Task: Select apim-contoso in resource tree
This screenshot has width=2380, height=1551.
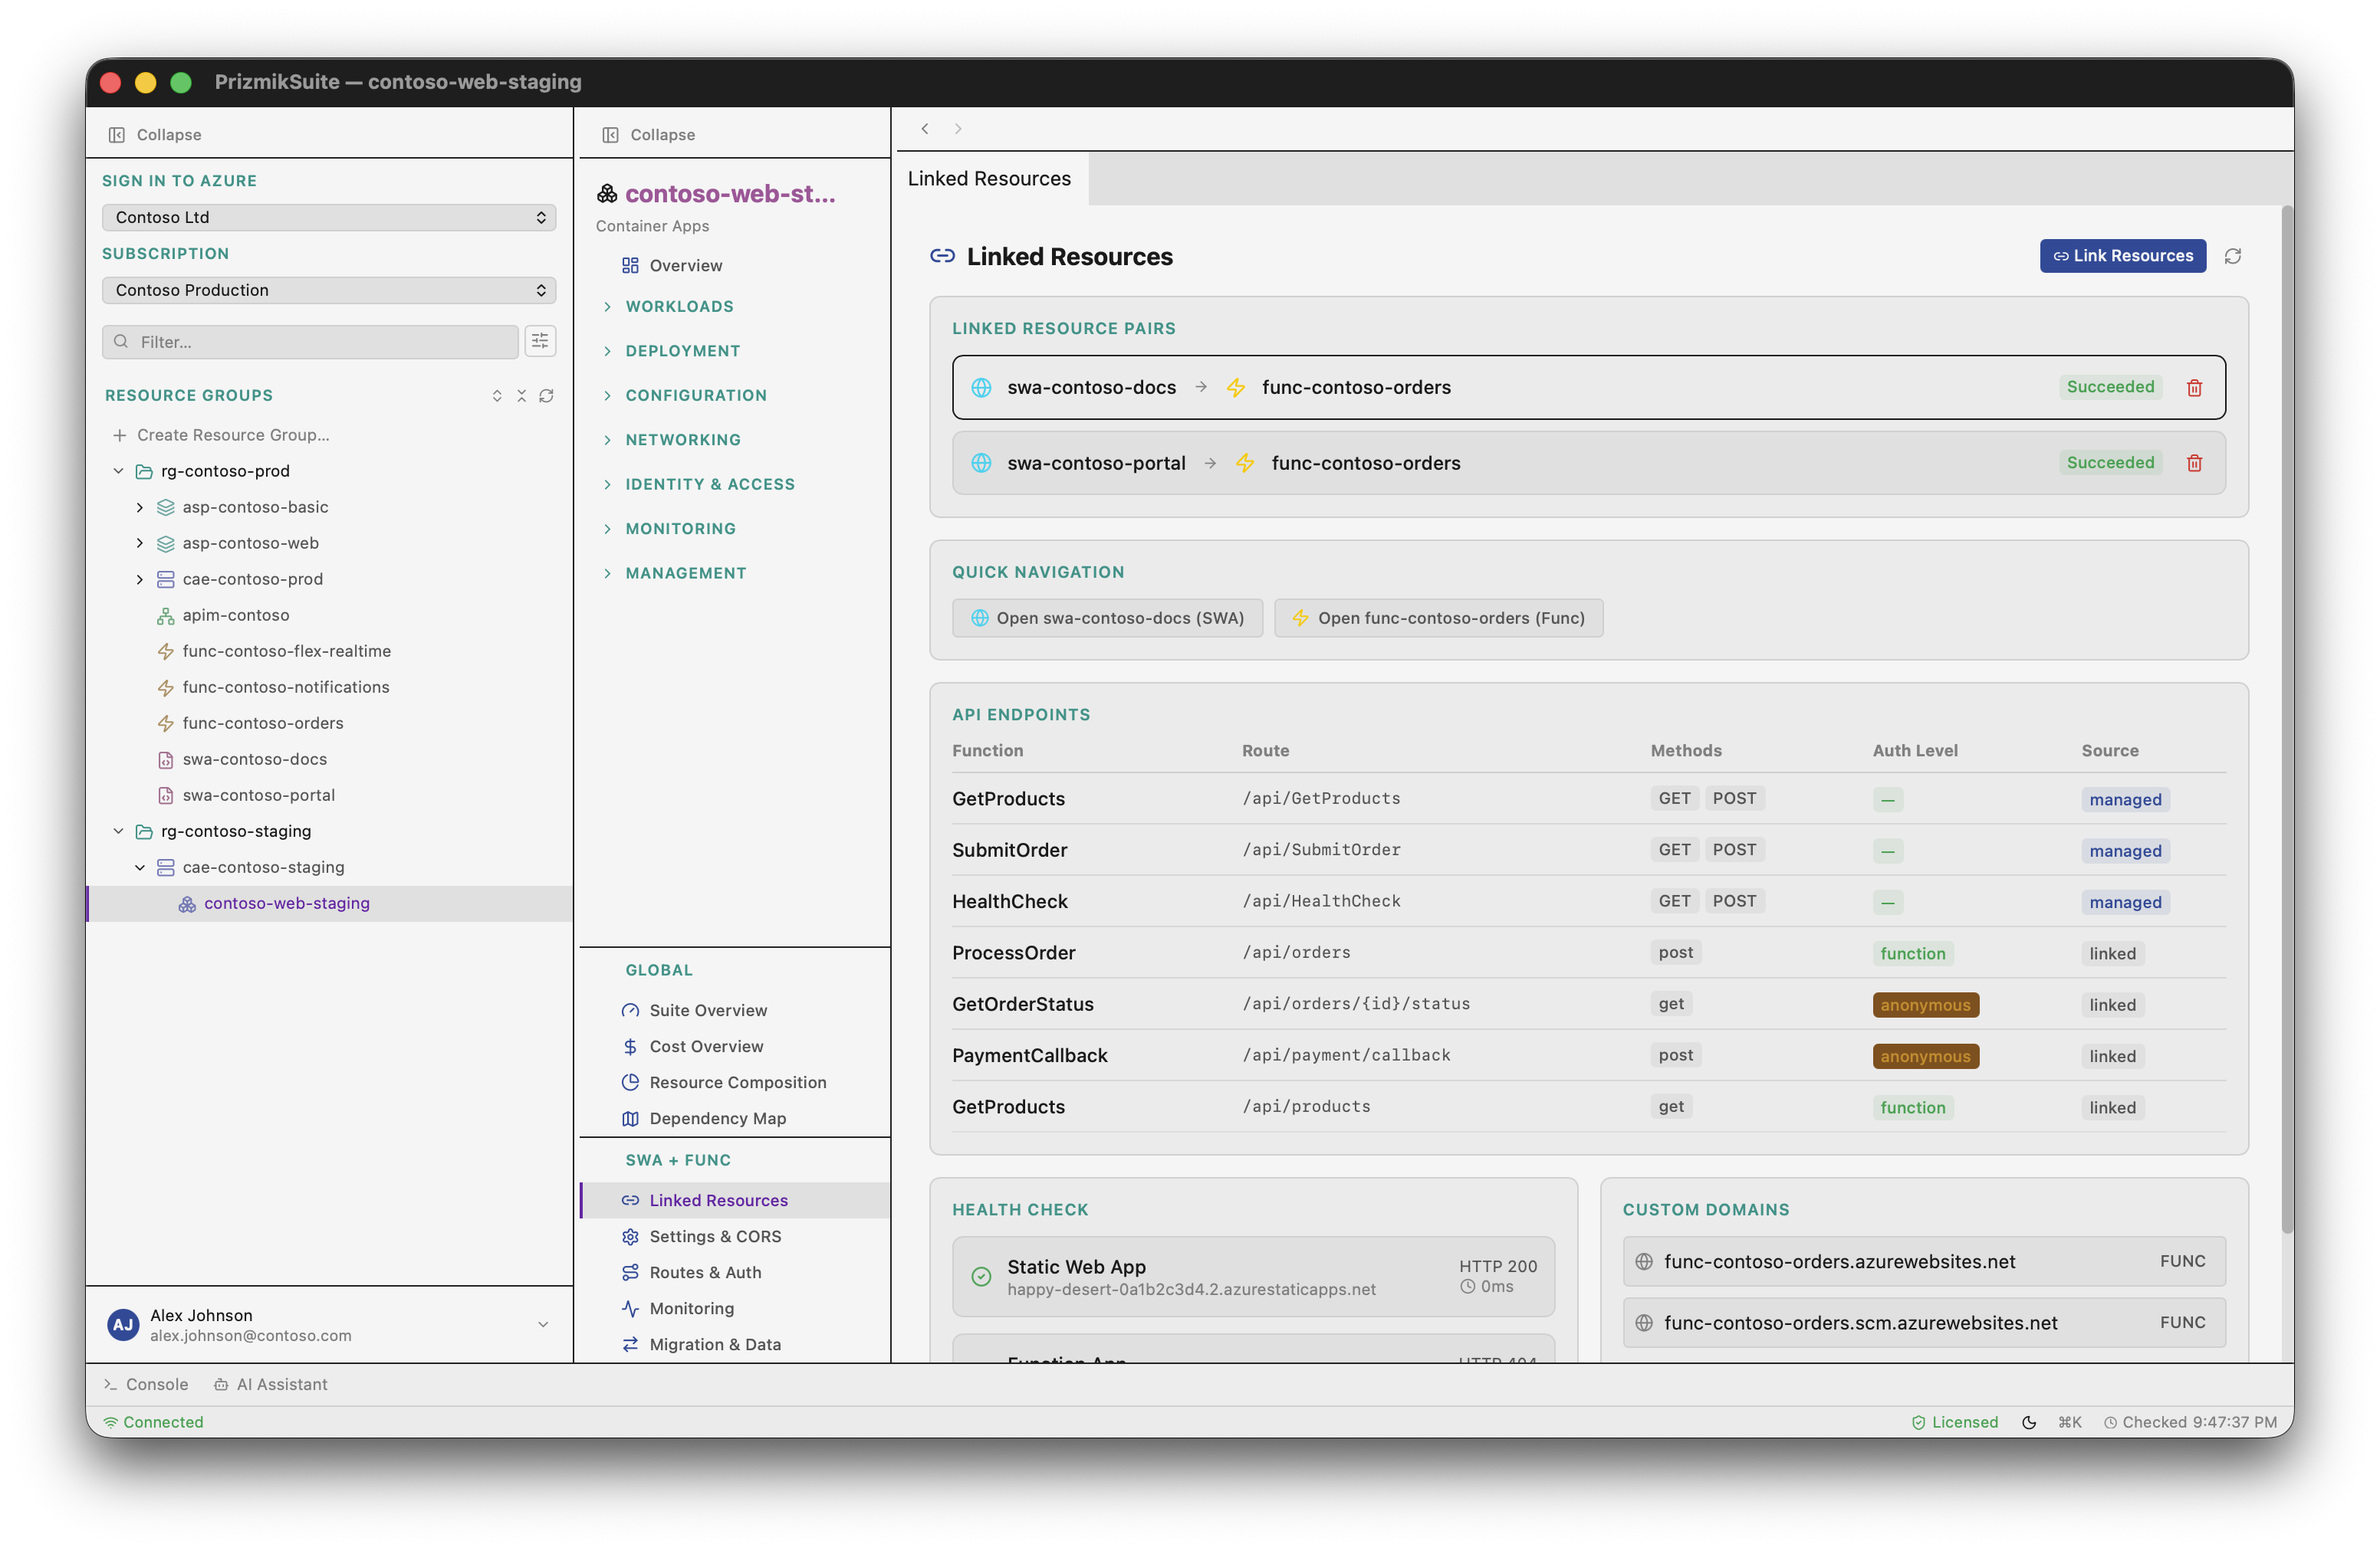Action: pos(236,615)
